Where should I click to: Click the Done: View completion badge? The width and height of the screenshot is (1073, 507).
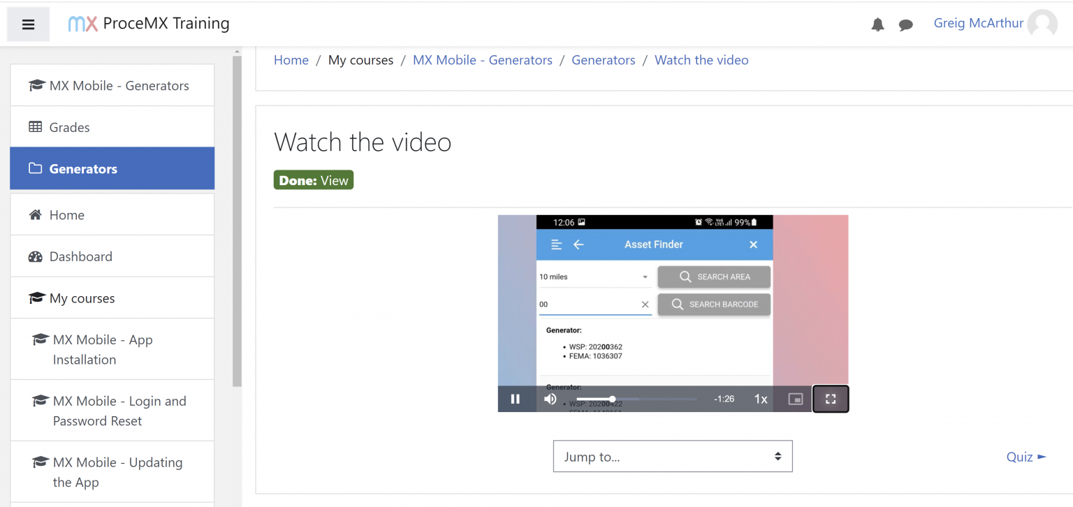[x=314, y=180]
